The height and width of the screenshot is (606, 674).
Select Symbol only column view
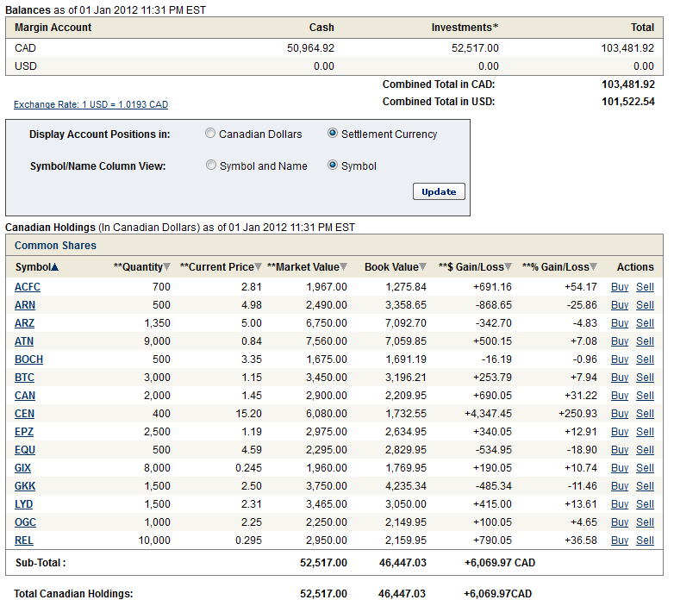(x=333, y=166)
